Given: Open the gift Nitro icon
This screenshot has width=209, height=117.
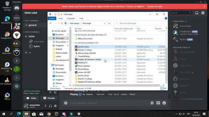Looking at the screenshot, I should pos(152,103).
